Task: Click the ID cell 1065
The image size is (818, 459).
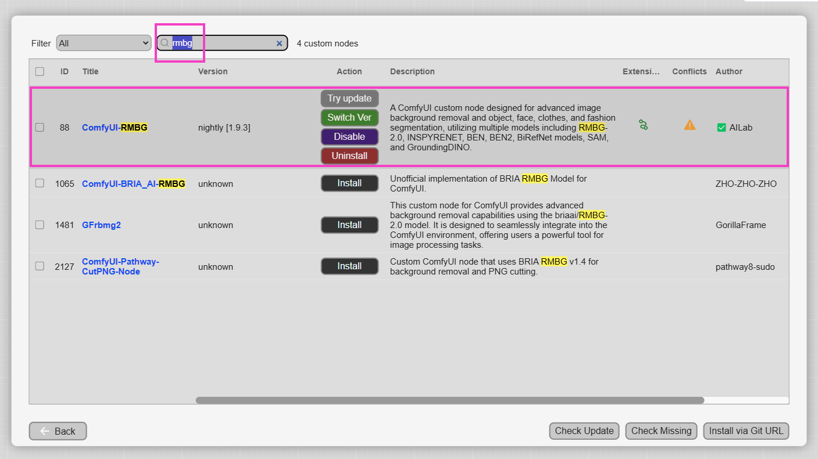Action: click(65, 184)
